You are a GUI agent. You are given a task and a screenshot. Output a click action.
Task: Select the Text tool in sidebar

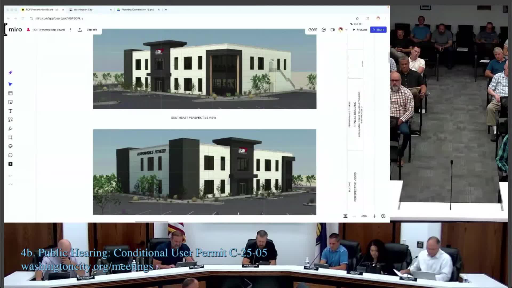tap(10, 111)
